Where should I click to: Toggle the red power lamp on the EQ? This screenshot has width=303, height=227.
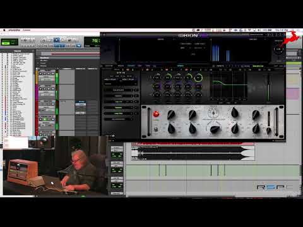coord(156,114)
